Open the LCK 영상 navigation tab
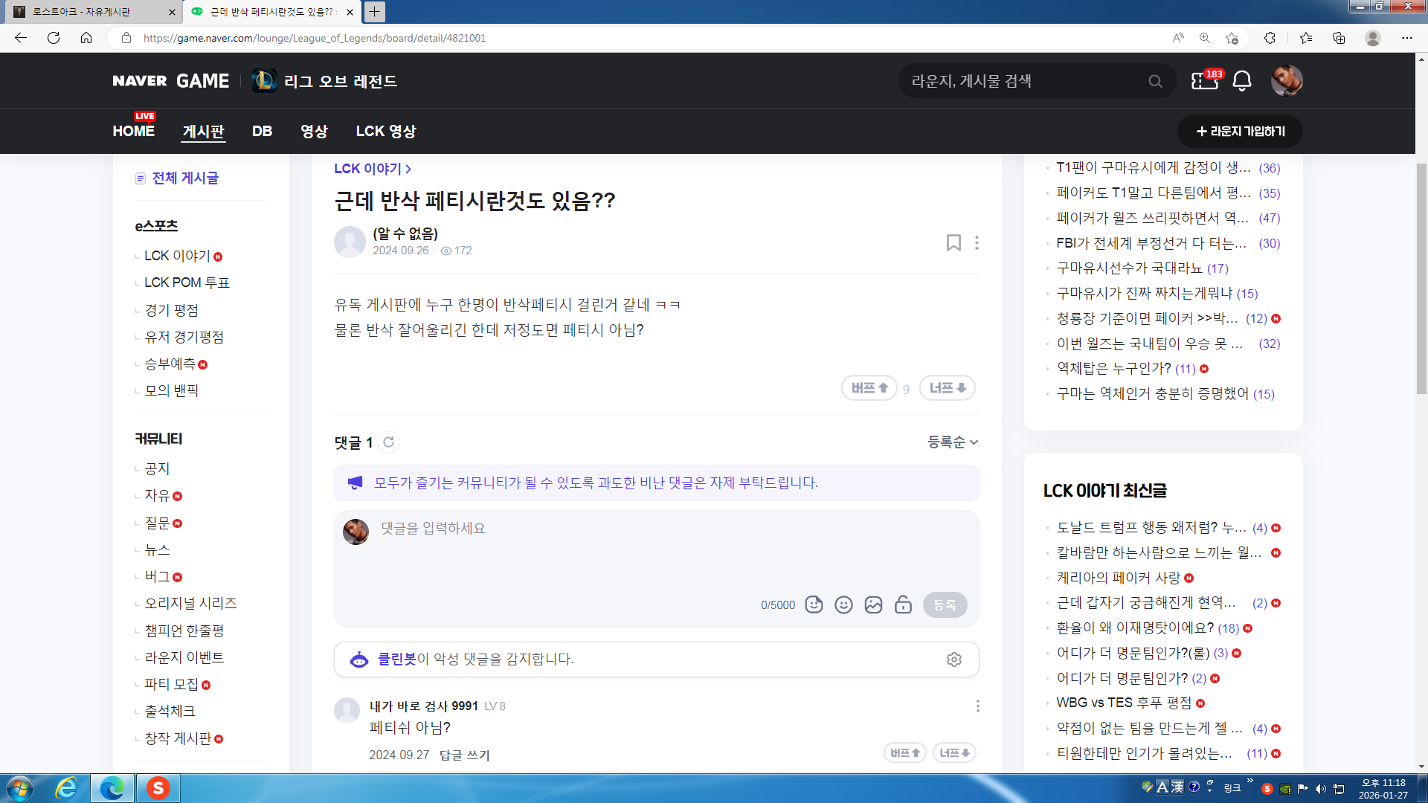 (385, 132)
